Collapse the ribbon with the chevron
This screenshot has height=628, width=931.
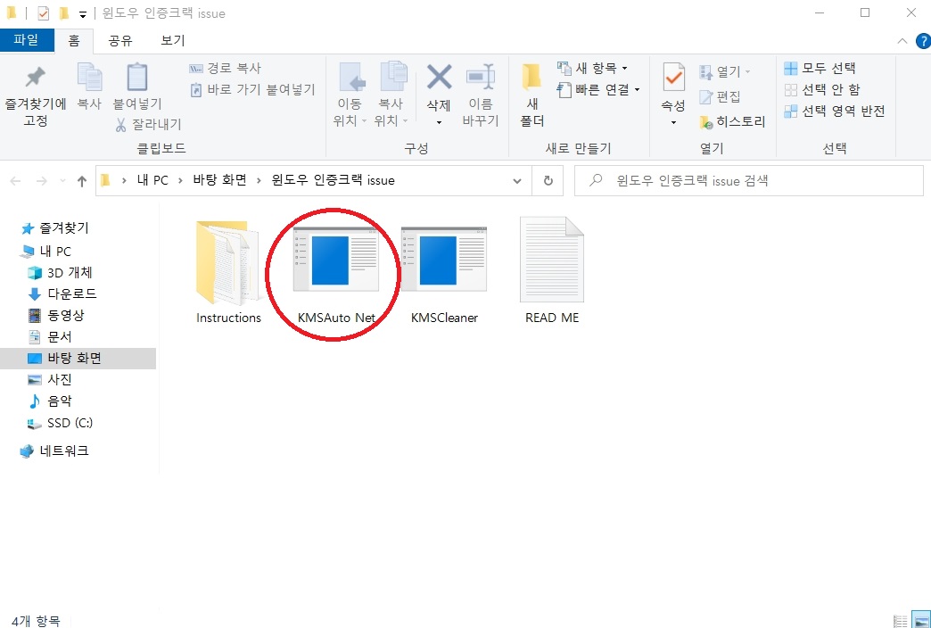[x=902, y=40]
